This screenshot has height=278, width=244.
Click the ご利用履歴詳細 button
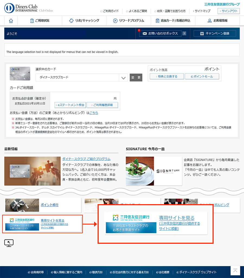(x=102, y=105)
